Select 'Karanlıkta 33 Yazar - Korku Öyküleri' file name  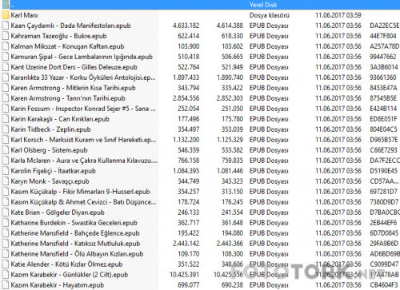pyautogui.click(x=83, y=77)
